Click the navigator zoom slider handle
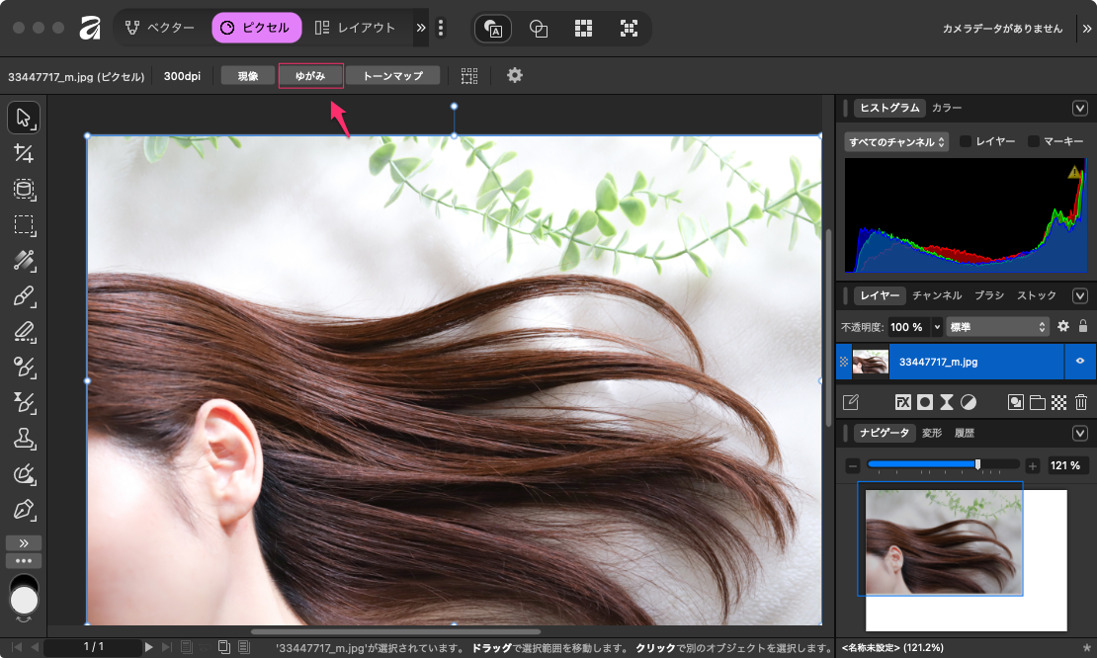 coord(977,464)
